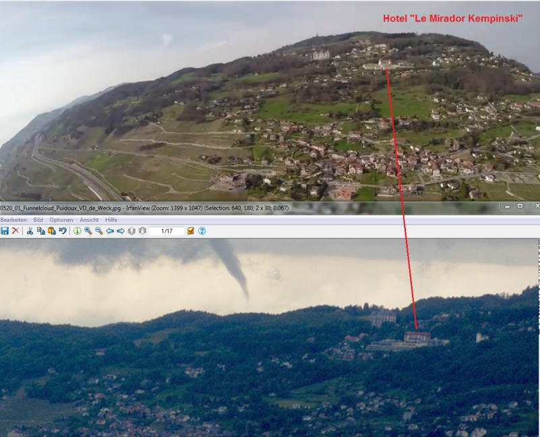The image size is (540, 437).
Task: Zoom out with the minus magnifier icon
Action: 99,231
